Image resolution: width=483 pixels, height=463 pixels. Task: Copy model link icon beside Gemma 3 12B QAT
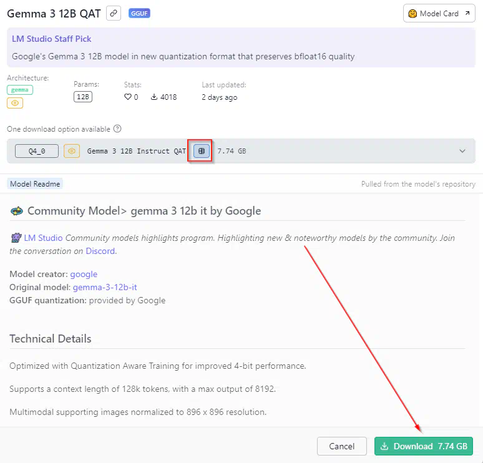tap(114, 13)
